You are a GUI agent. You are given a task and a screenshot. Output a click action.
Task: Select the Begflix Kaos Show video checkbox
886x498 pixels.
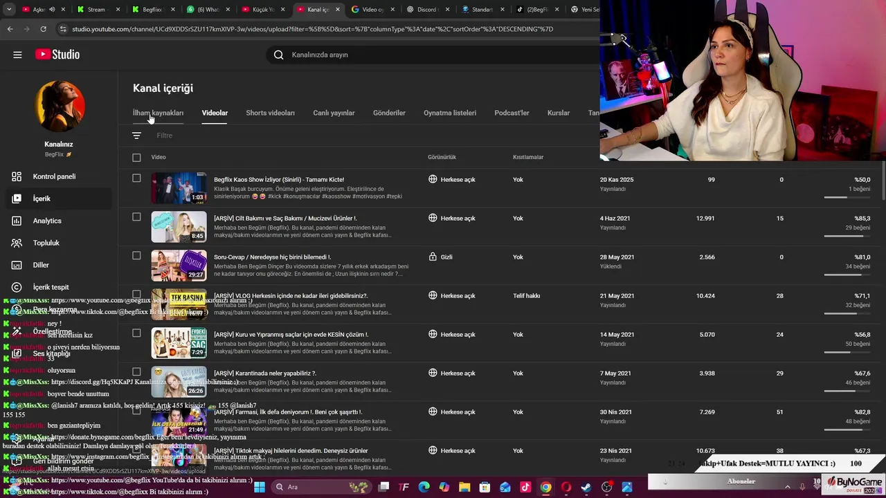coord(136,178)
